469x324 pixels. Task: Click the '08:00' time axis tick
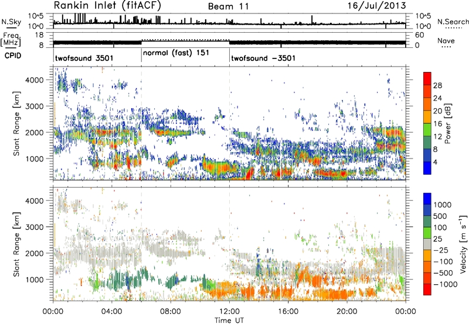[x=171, y=312]
